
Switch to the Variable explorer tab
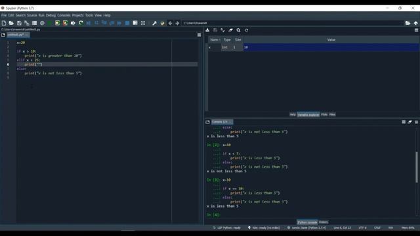[x=308, y=115]
